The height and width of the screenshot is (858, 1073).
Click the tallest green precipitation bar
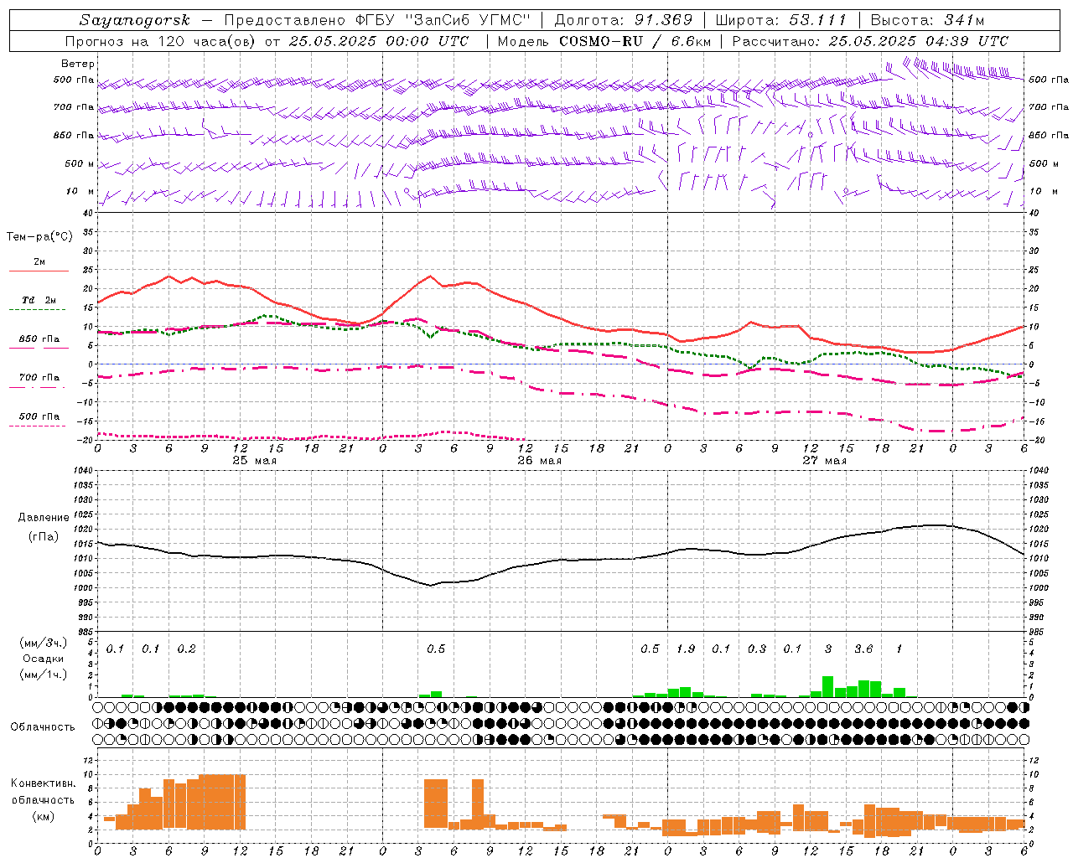point(827,686)
